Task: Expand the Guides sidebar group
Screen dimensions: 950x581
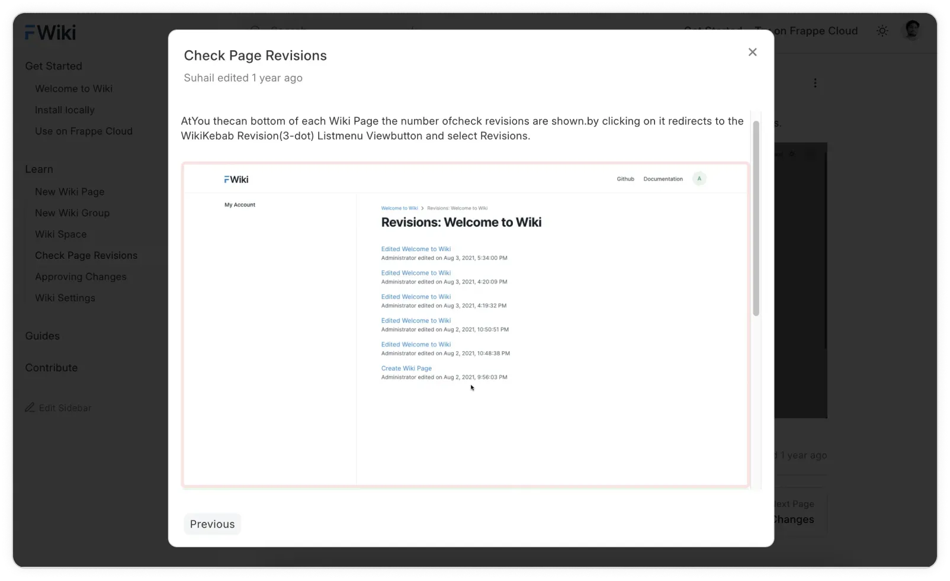Action: (x=42, y=336)
